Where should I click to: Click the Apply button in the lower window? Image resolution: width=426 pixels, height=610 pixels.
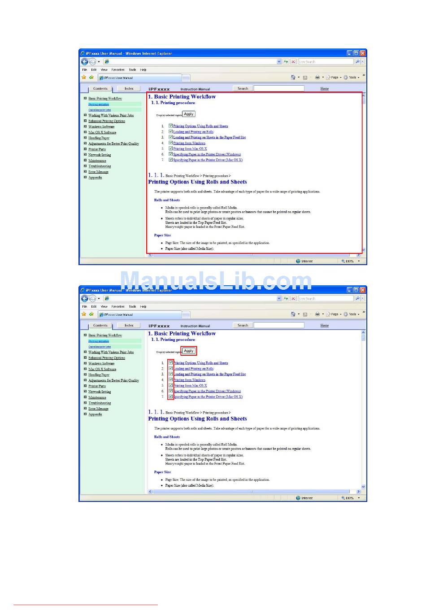point(189,351)
